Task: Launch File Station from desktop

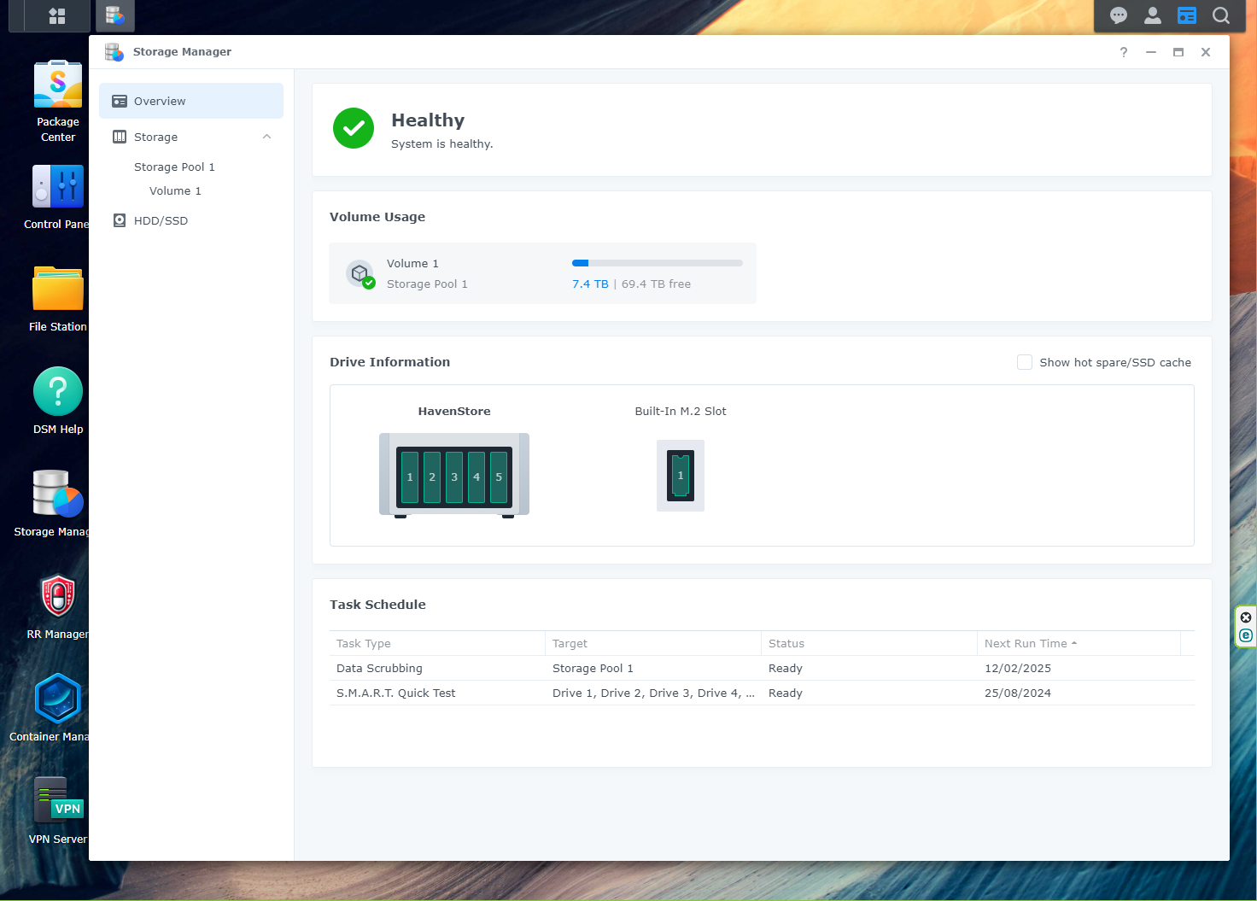Action: pos(58,299)
